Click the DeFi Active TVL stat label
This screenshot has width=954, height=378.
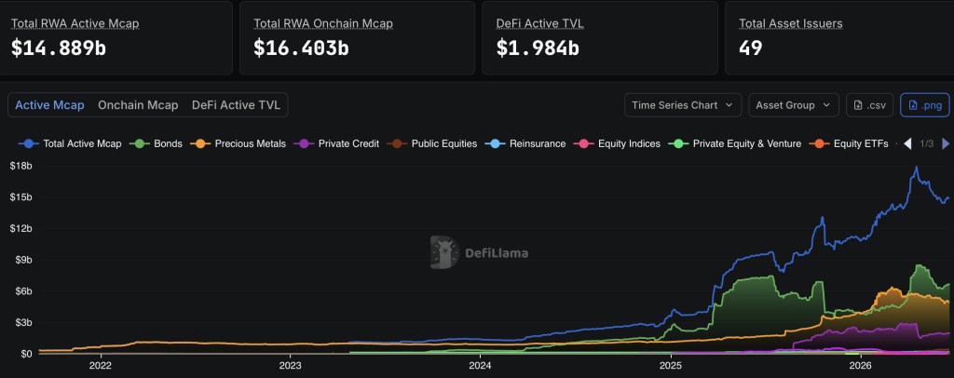(x=539, y=23)
